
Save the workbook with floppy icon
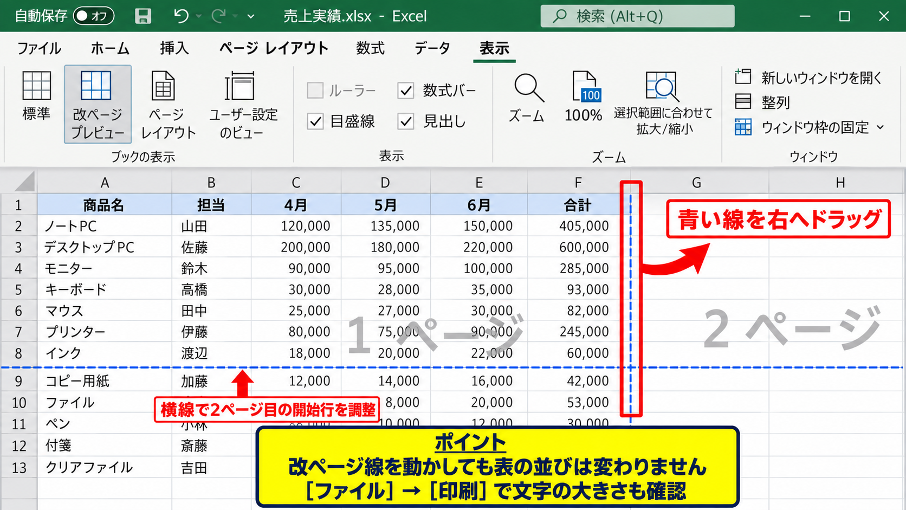(x=143, y=16)
